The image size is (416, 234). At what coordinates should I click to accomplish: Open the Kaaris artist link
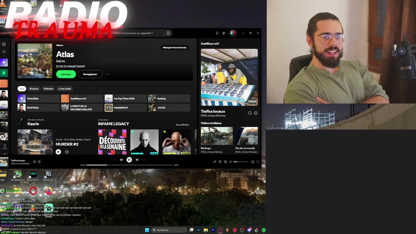[33, 124]
